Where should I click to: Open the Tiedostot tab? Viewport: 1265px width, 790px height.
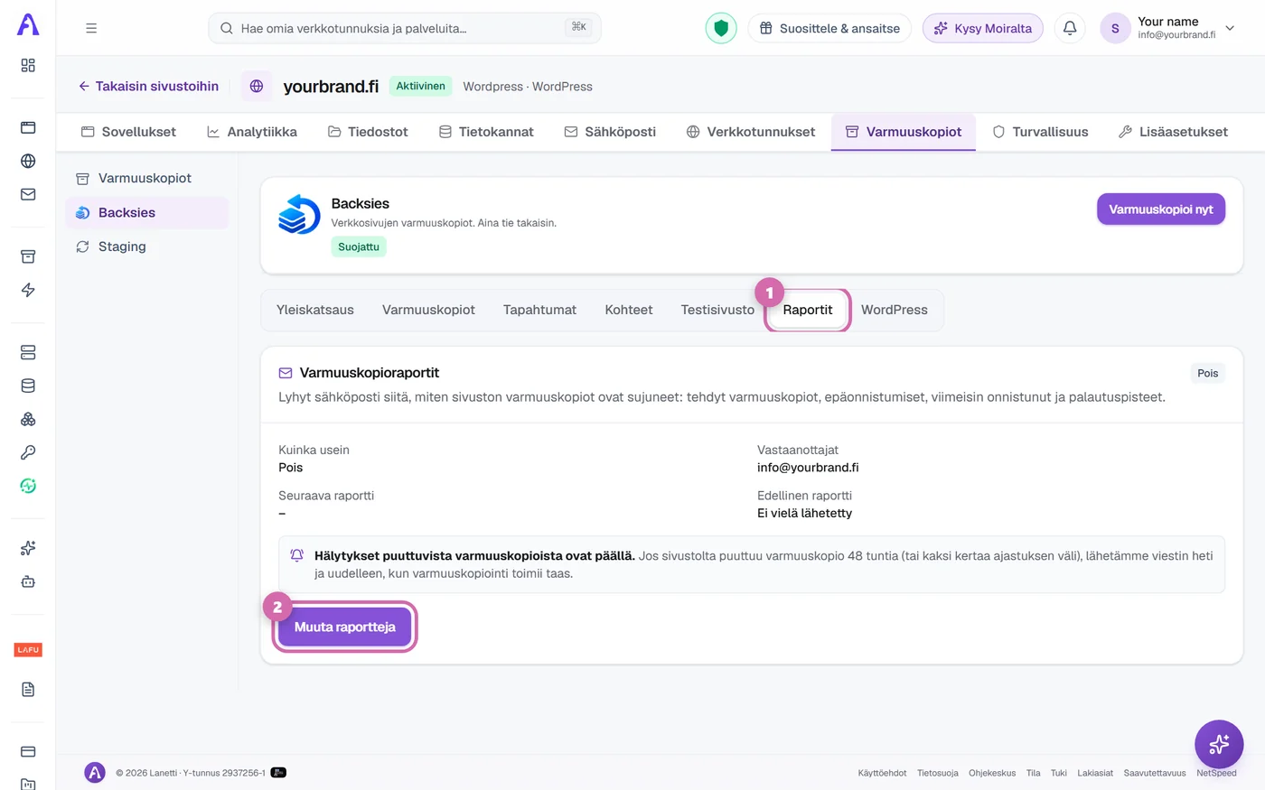368,132
